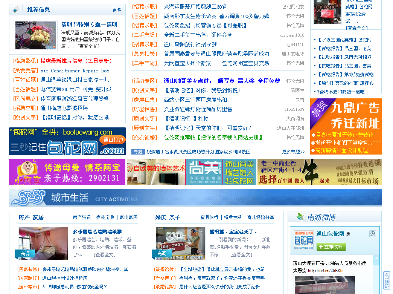Image resolution: width=393 pixels, height=294 pixels.
Task: Open the flower thumbnail for 清明节 feature
Action: click(x=36, y=35)
